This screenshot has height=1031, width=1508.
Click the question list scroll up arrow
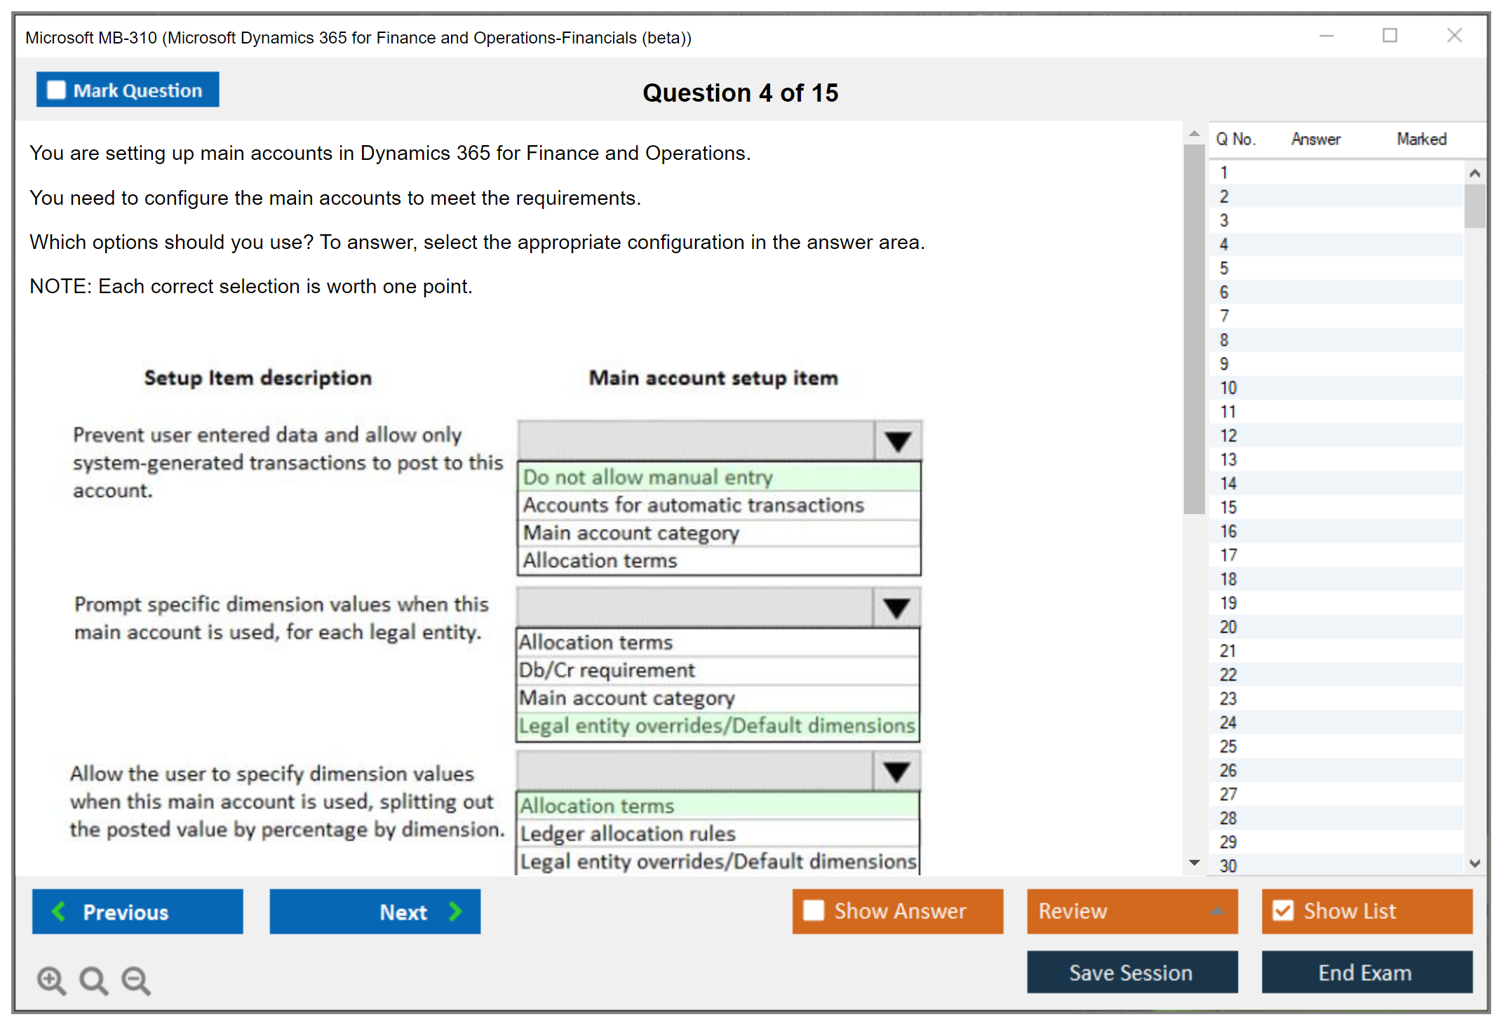point(1474,173)
